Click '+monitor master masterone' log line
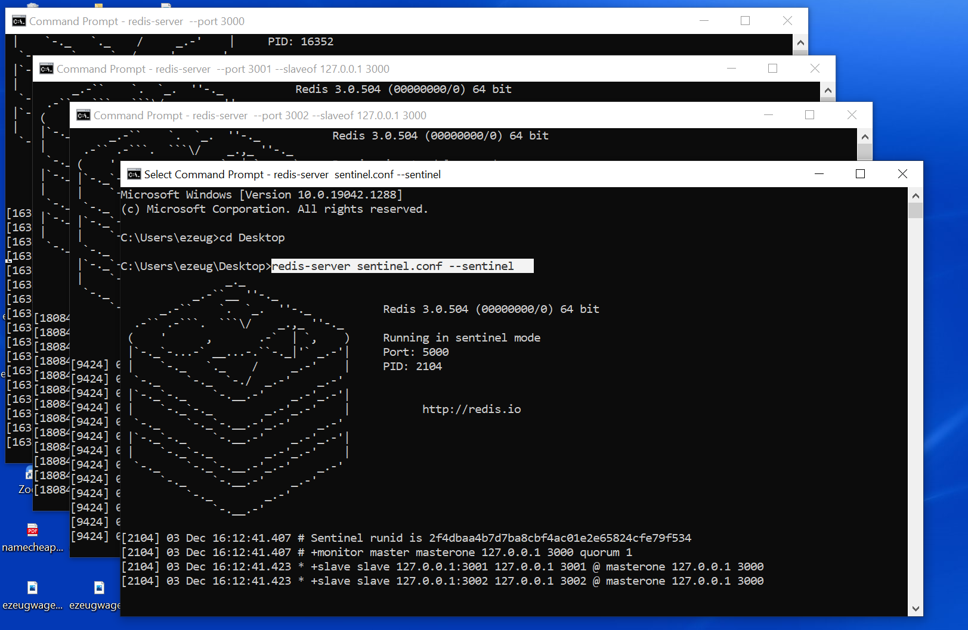 [377, 552]
